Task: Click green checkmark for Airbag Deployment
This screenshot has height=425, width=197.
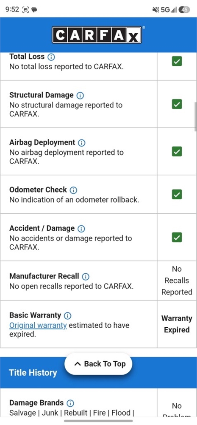Action: coord(177,151)
